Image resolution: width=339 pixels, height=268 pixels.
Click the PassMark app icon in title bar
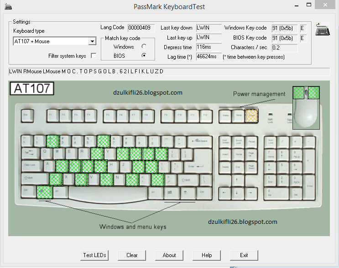tap(8, 6)
